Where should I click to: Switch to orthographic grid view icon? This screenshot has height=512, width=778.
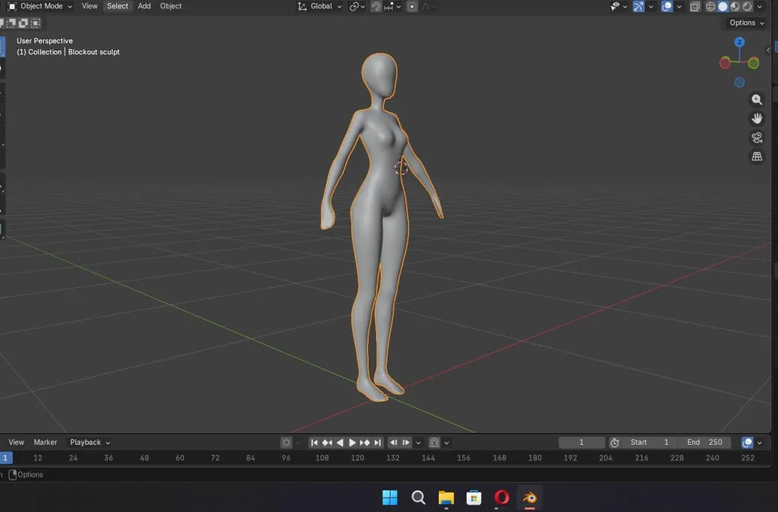pos(757,157)
